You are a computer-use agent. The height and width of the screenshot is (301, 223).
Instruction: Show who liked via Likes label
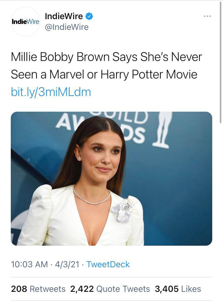pyautogui.click(x=191, y=289)
